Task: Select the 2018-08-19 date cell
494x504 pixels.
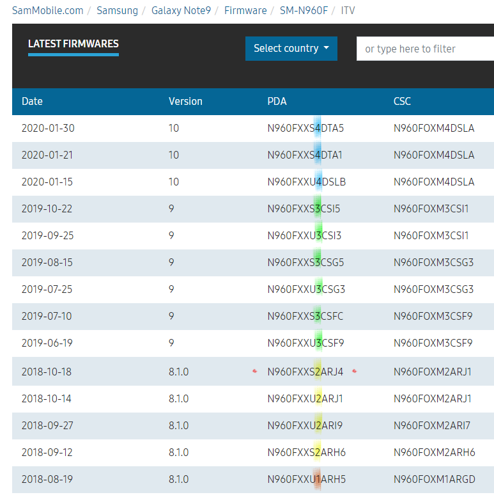Action: [47, 479]
